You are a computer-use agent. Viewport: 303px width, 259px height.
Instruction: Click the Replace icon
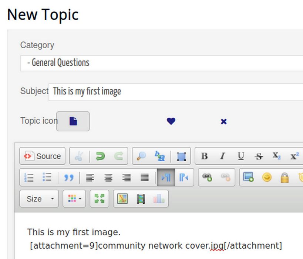click(x=160, y=156)
